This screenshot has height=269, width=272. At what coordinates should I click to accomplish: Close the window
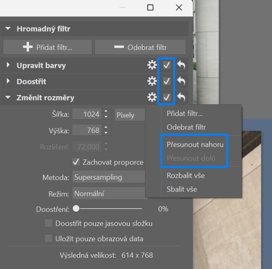179,7
